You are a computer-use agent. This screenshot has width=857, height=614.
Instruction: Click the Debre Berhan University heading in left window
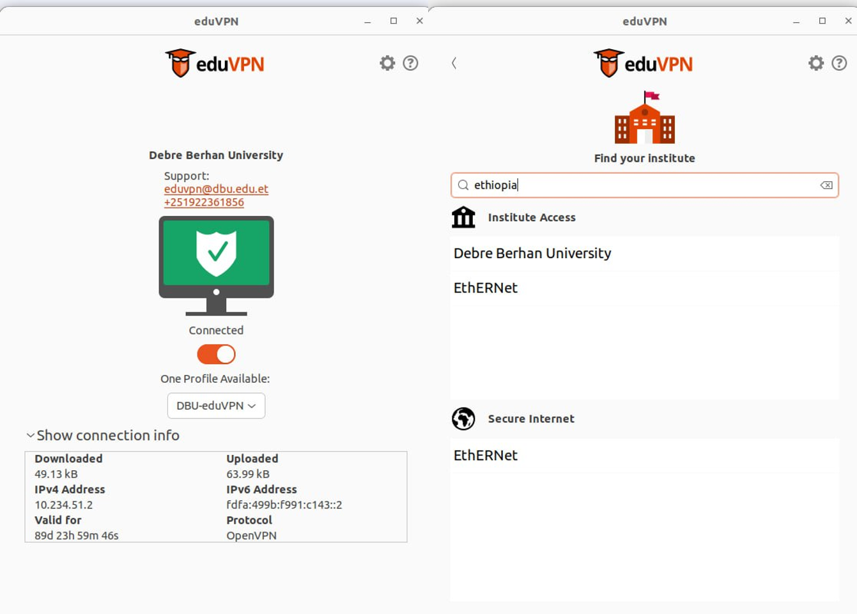coord(216,155)
